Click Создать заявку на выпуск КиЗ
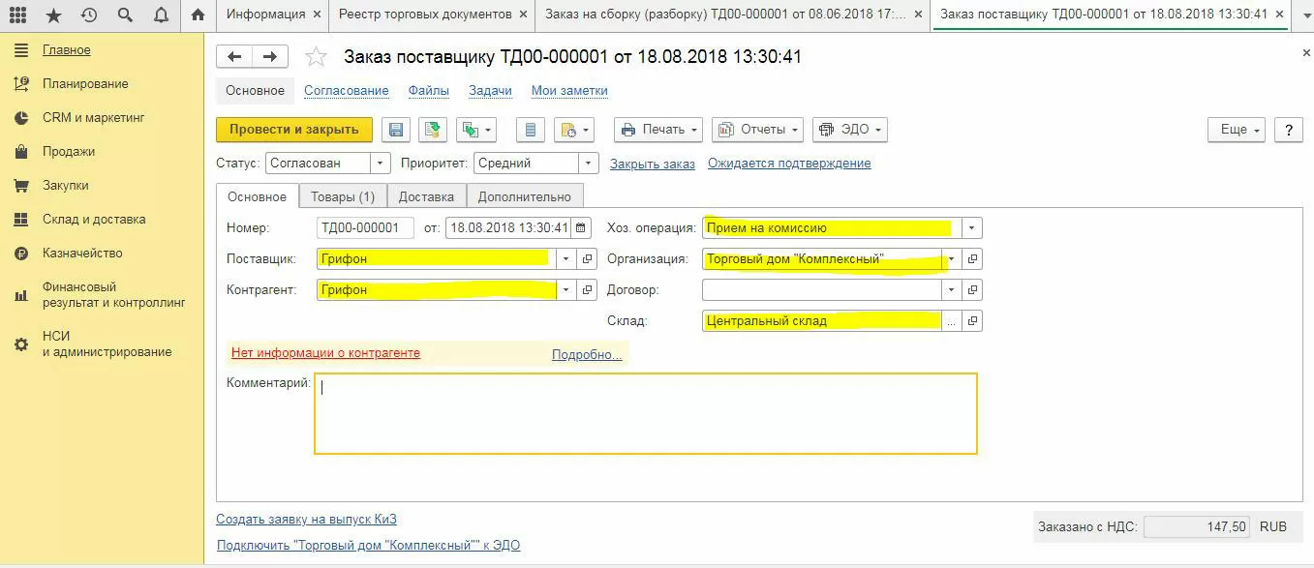This screenshot has width=1314, height=568. (306, 520)
